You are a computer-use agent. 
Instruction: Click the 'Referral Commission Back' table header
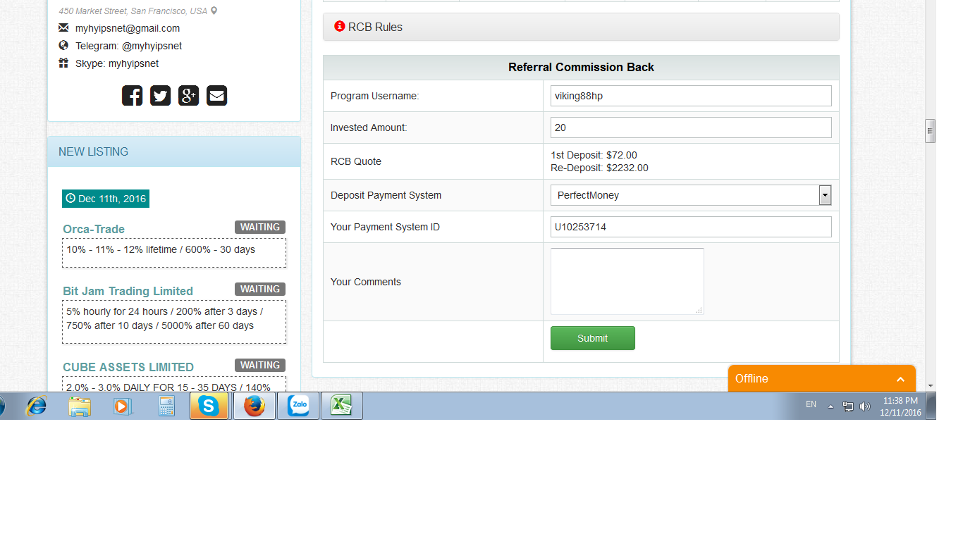coord(581,68)
